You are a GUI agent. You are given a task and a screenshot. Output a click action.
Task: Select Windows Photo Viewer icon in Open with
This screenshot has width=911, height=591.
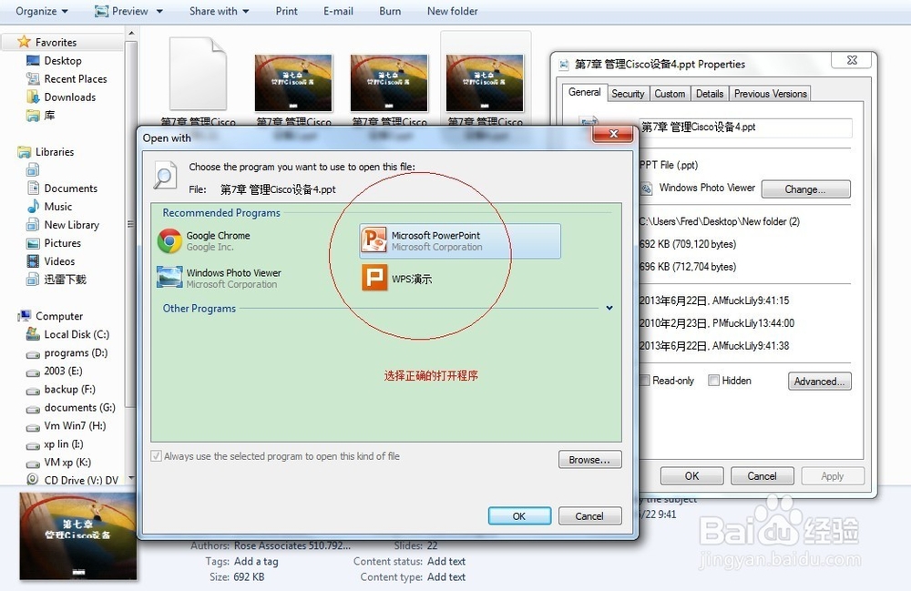click(x=169, y=278)
